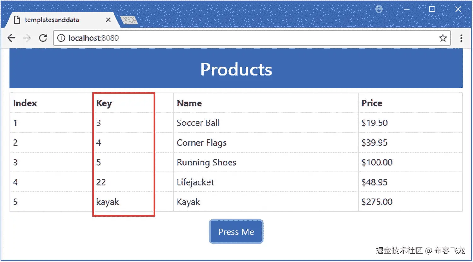Image resolution: width=473 pixels, height=262 pixels.
Task: Click the site info icon
Action: coord(61,38)
